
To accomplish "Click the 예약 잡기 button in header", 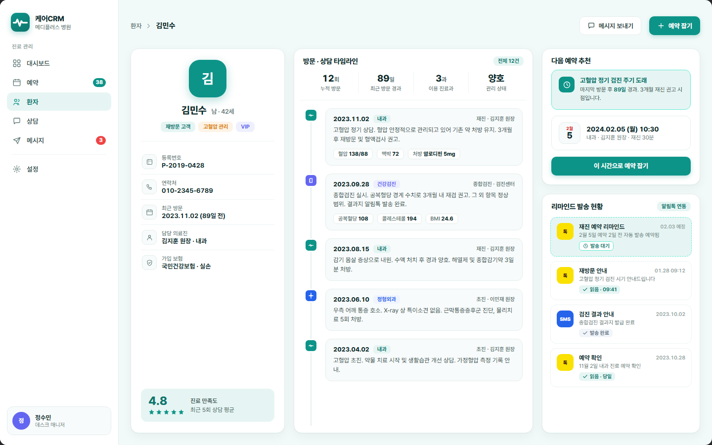I will [x=674, y=26].
